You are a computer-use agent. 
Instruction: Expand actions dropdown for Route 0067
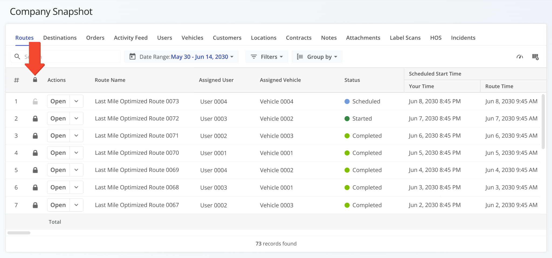coord(76,205)
